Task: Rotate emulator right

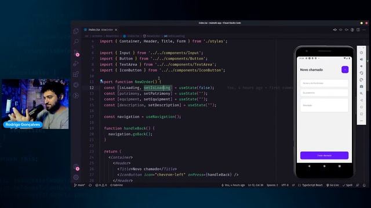Action: click(361, 80)
